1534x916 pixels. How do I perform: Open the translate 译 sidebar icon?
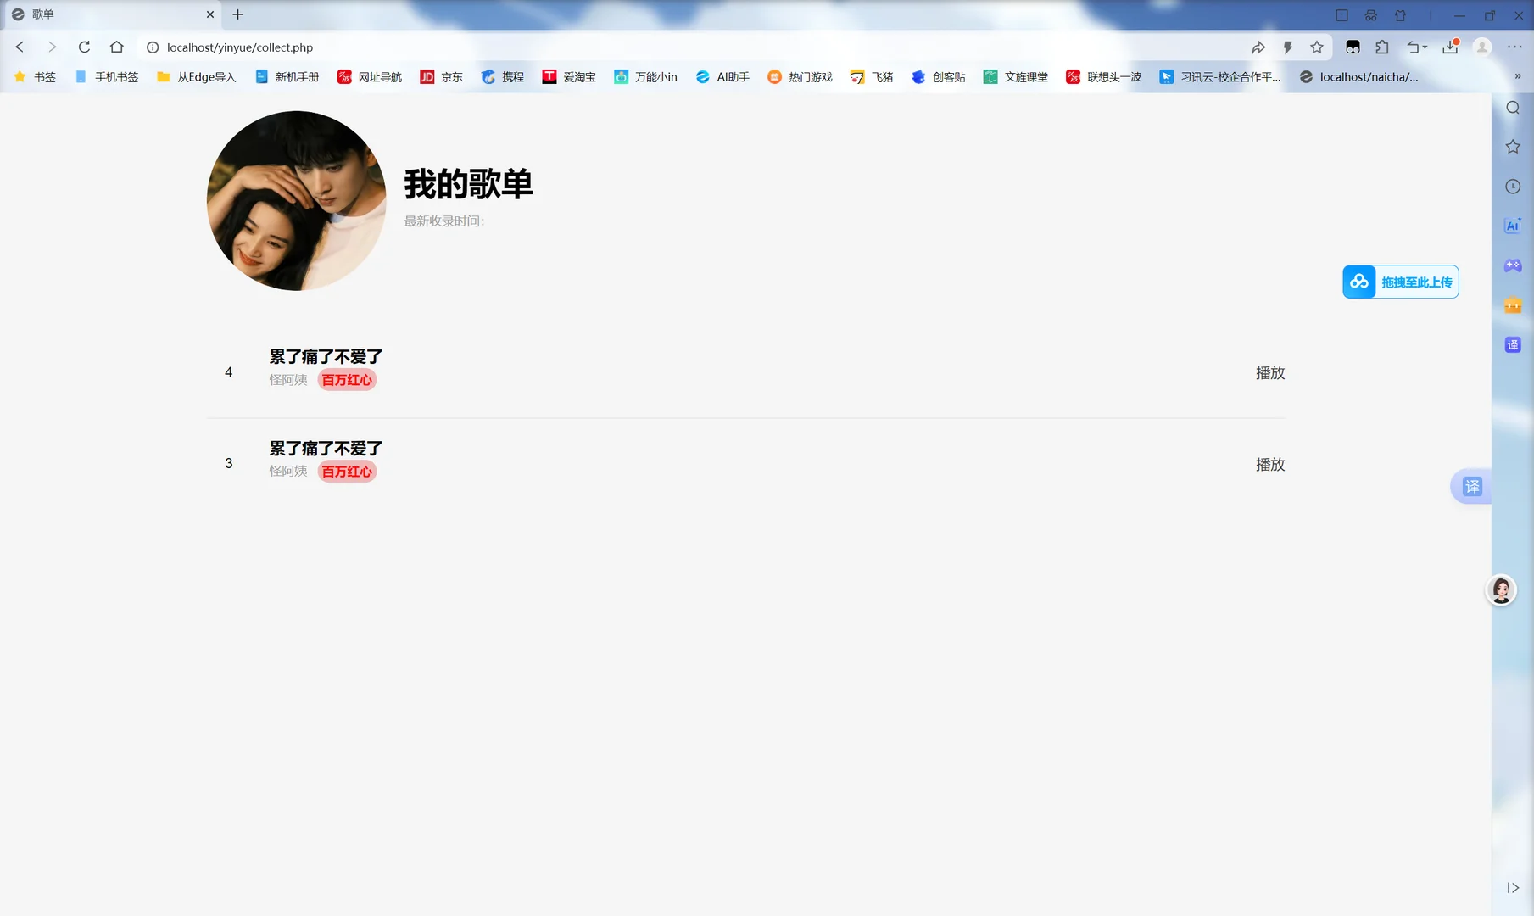[x=1513, y=344]
